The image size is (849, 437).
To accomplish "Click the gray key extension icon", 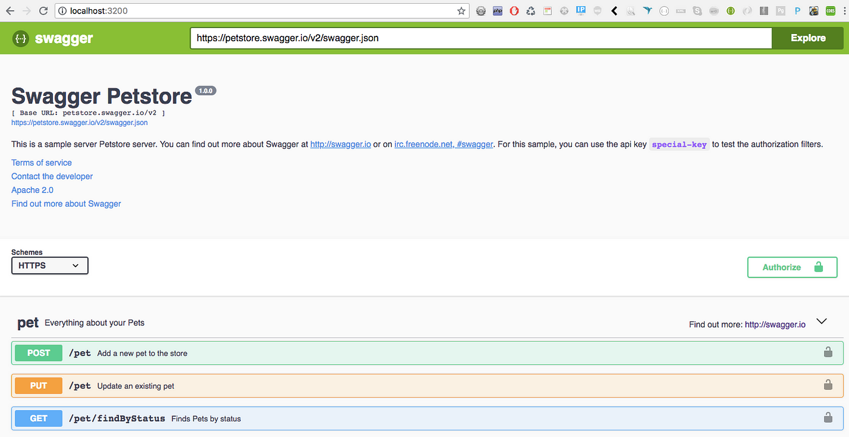I will (714, 11).
